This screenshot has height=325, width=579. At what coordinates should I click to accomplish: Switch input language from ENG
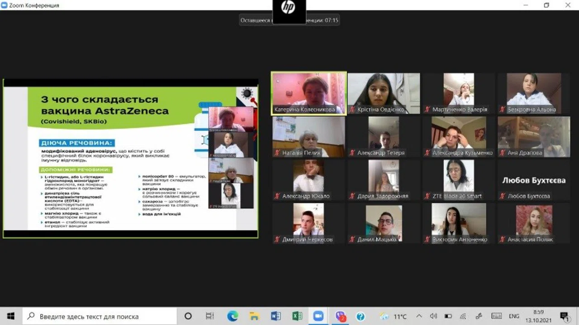click(x=514, y=316)
